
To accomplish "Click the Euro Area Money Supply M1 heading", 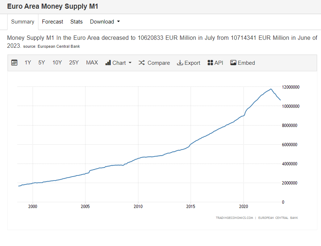I will (x=53, y=7).
